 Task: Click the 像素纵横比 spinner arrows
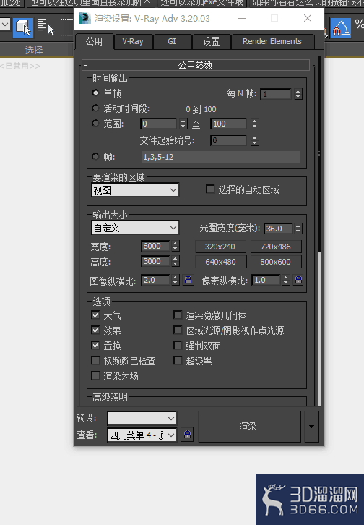286,280
